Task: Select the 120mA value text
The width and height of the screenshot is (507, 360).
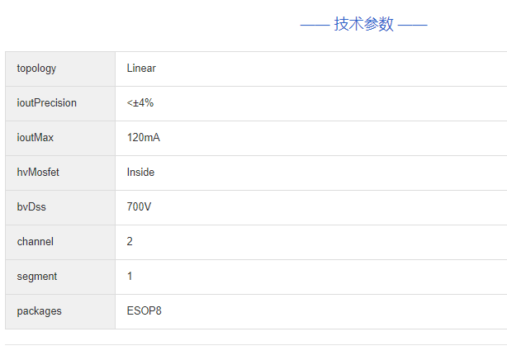Action: click(144, 138)
